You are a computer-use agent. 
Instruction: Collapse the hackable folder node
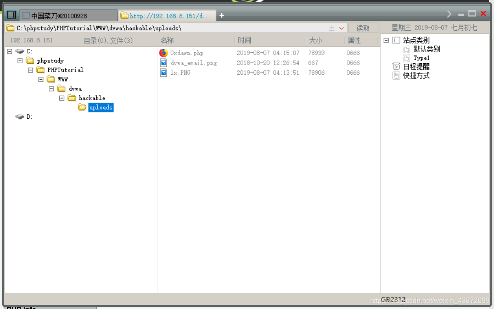(62, 98)
